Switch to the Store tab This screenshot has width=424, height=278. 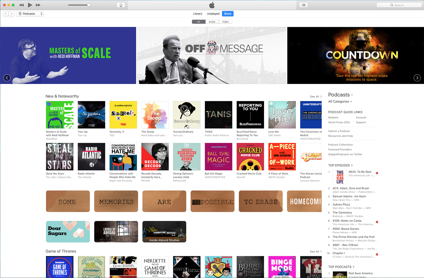pyautogui.click(x=228, y=14)
